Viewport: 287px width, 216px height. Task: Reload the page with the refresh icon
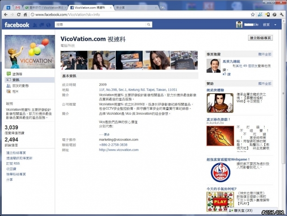[x=19, y=15]
